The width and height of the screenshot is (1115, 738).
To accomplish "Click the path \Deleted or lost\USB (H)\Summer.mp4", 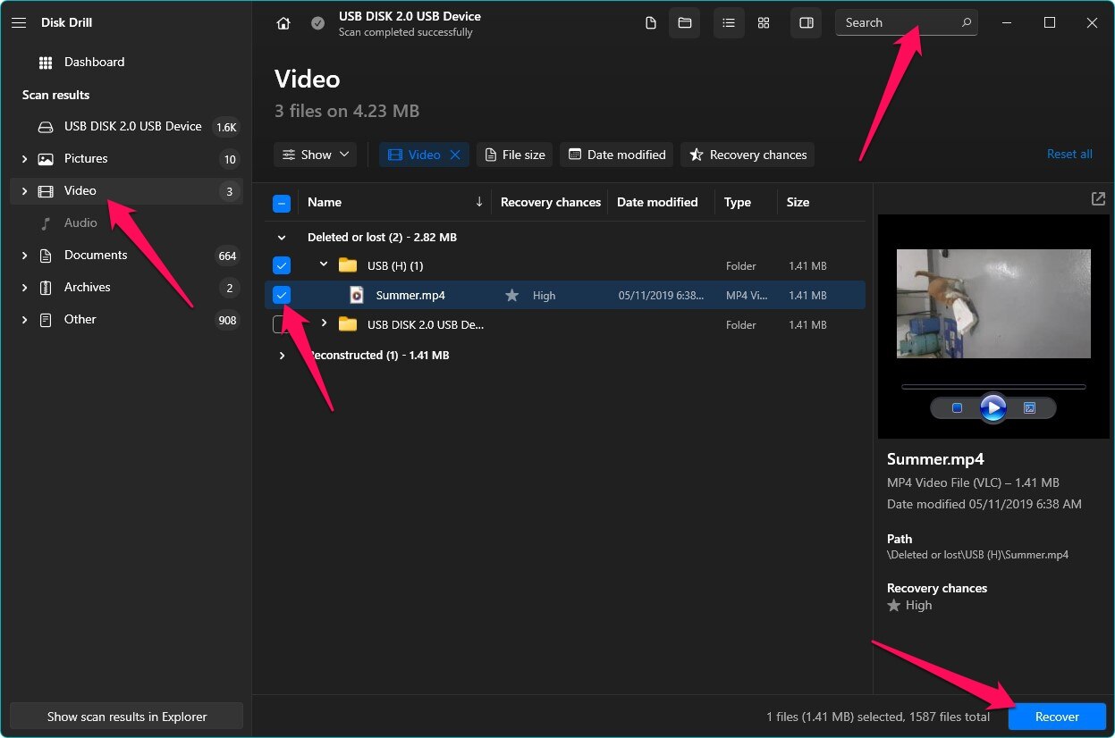I will click(x=977, y=555).
